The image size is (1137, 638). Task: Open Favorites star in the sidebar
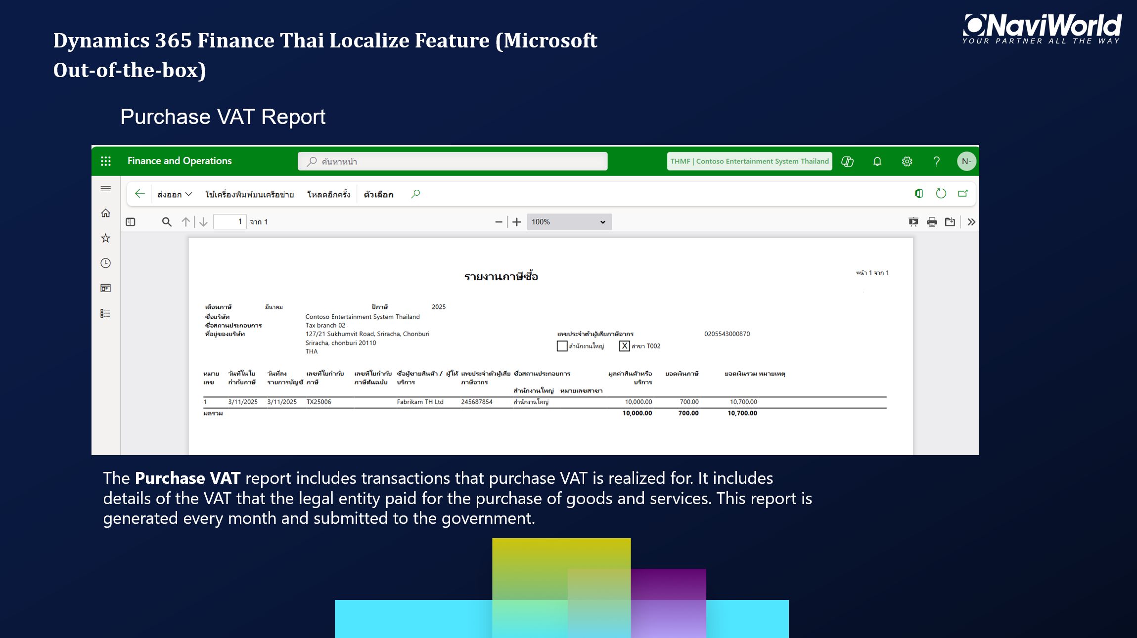coord(106,238)
